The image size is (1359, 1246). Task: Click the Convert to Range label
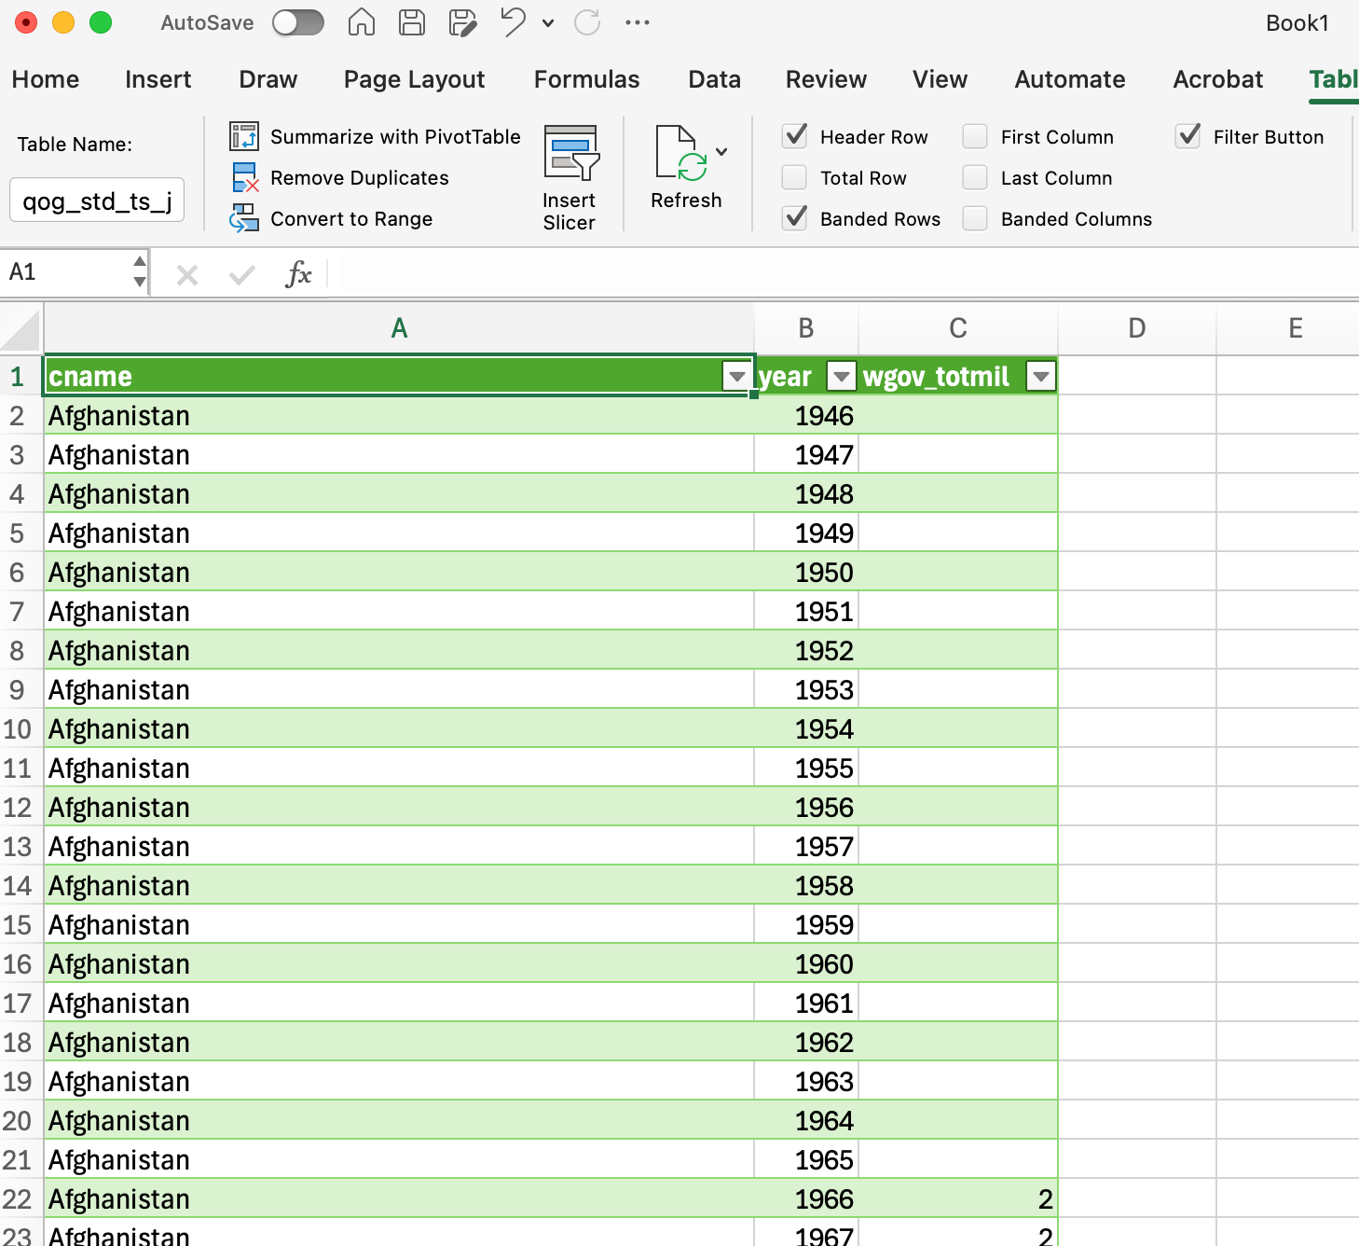351,218
